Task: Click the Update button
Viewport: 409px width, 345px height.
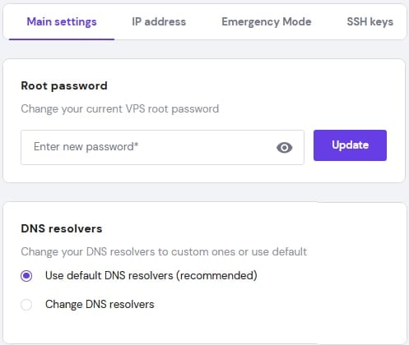Action: pos(350,145)
